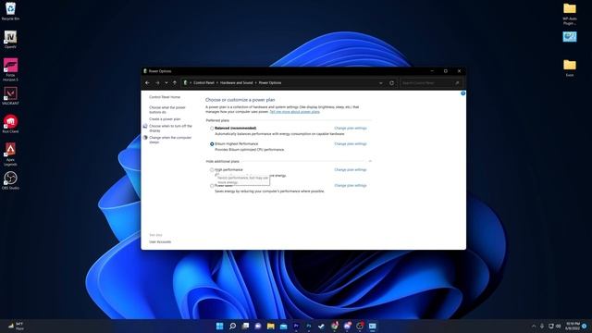Click Power Options in the breadcrumb
592x333 pixels.
(270, 82)
